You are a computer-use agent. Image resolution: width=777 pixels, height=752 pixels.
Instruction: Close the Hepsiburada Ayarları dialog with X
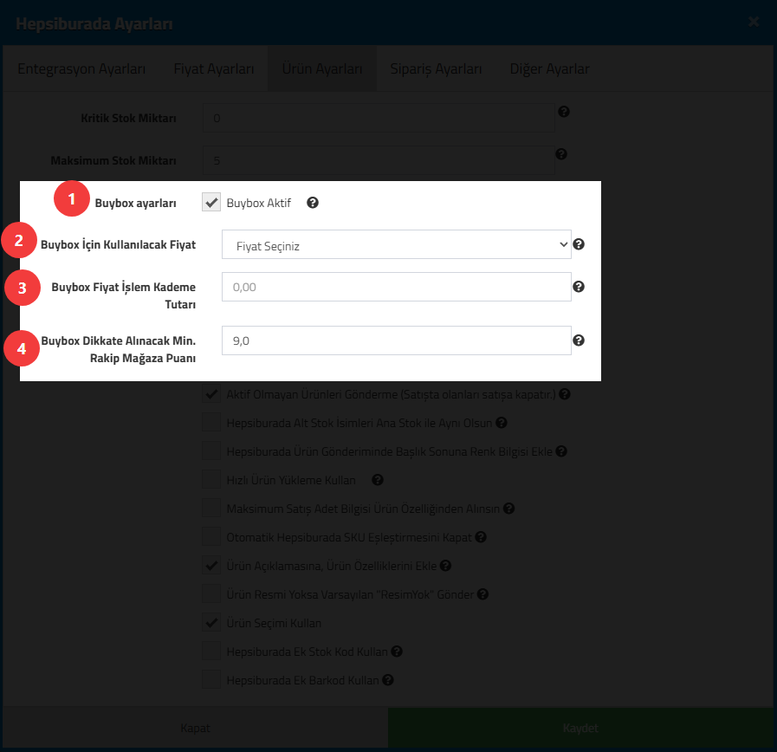pyautogui.click(x=754, y=22)
